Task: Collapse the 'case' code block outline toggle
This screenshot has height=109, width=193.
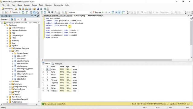Action: tap(44, 28)
